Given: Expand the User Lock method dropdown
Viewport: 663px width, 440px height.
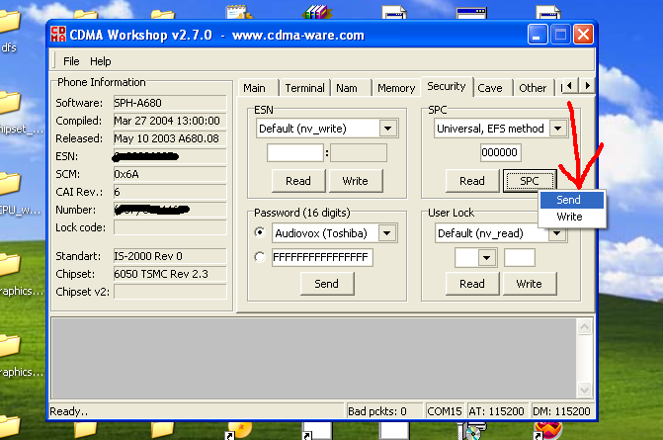Looking at the screenshot, I should click(x=557, y=233).
